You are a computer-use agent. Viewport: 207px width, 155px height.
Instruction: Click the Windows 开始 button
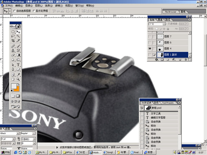point(5,152)
